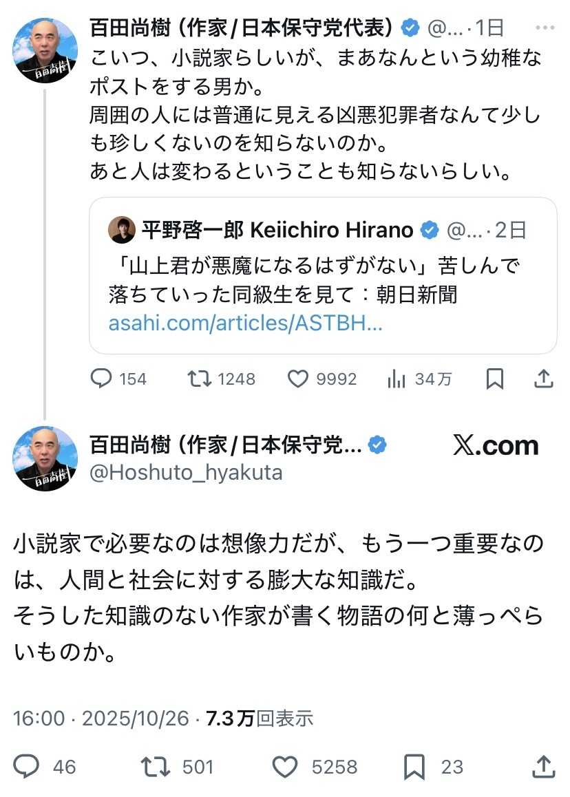
Task: Share the bottom post
Action: (x=543, y=766)
